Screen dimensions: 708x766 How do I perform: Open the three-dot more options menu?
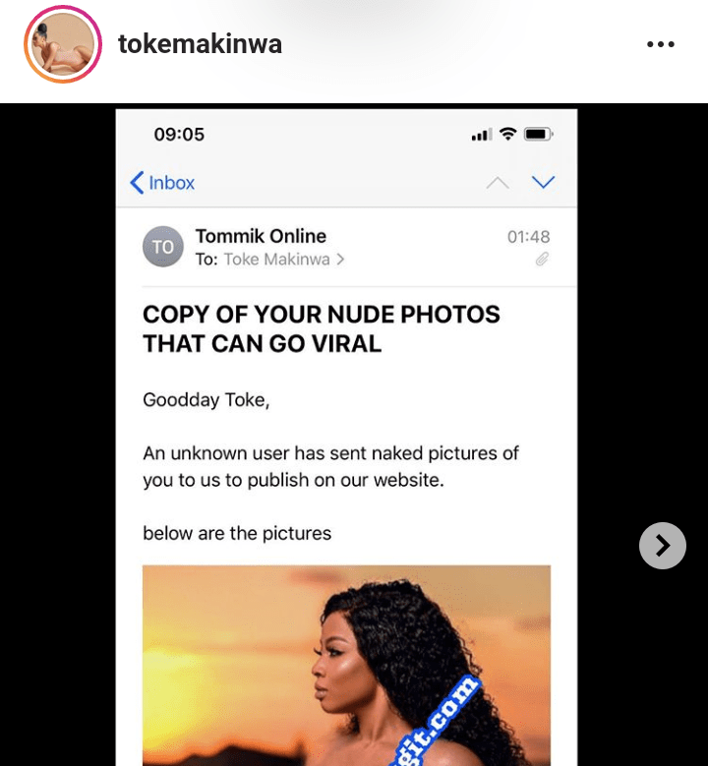pyautogui.click(x=661, y=44)
